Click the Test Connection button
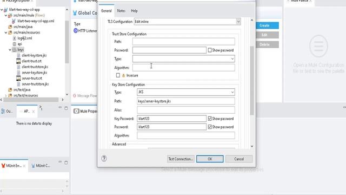 (x=181, y=159)
